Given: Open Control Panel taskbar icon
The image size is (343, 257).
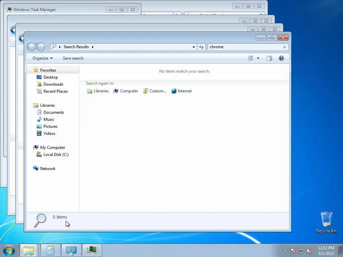Looking at the screenshot, I should point(71,250).
